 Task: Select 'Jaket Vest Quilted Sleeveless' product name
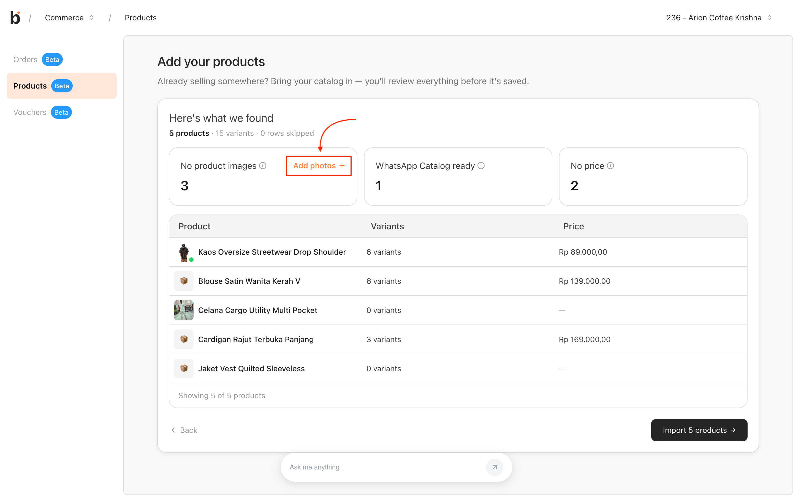click(x=251, y=369)
